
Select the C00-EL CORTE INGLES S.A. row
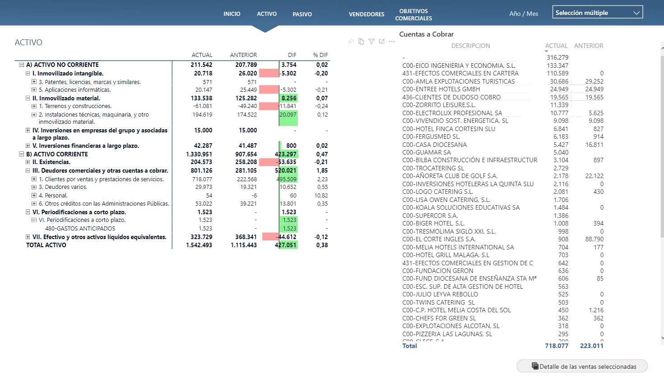coord(439,239)
